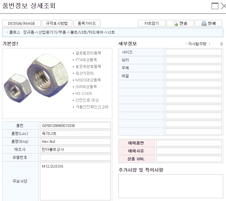Open the 품목가이드 tab
The height and width of the screenshot is (201, 226).
click(x=87, y=24)
